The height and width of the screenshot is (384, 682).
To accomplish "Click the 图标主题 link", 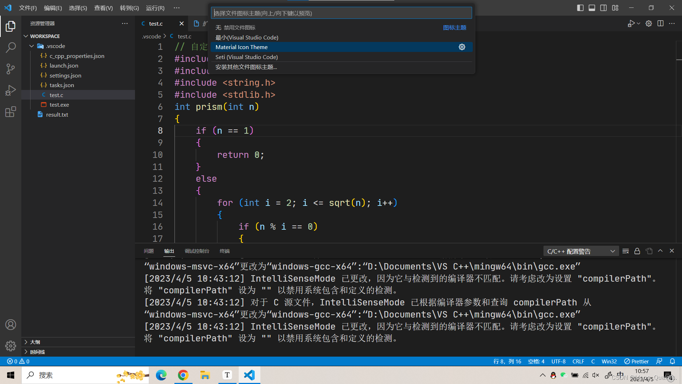I will pyautogui.click(x=454, y=27).
